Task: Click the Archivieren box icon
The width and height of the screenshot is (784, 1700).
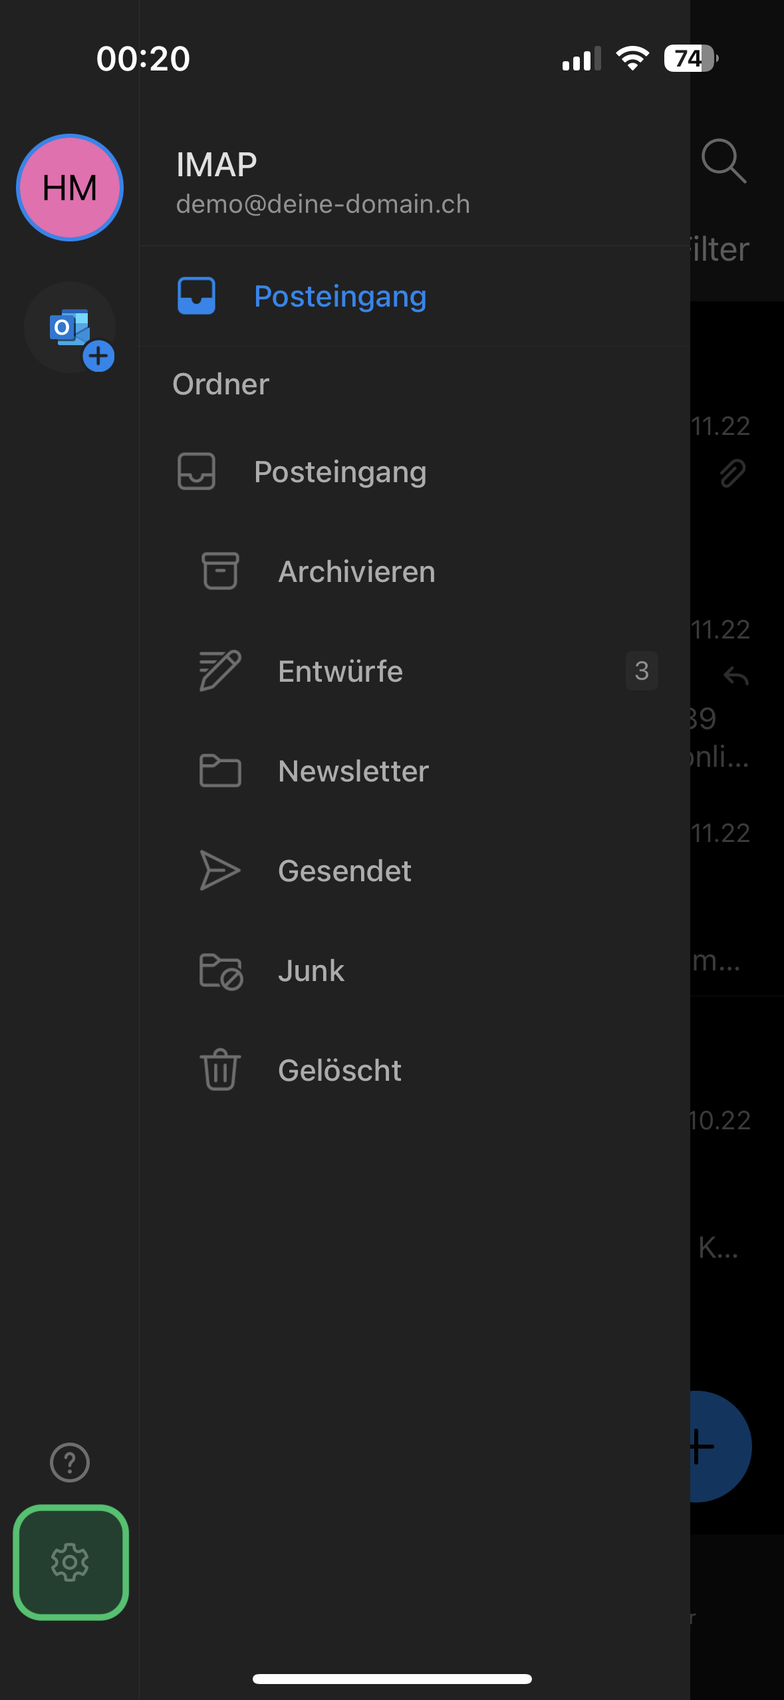Action: coord(220,571)
